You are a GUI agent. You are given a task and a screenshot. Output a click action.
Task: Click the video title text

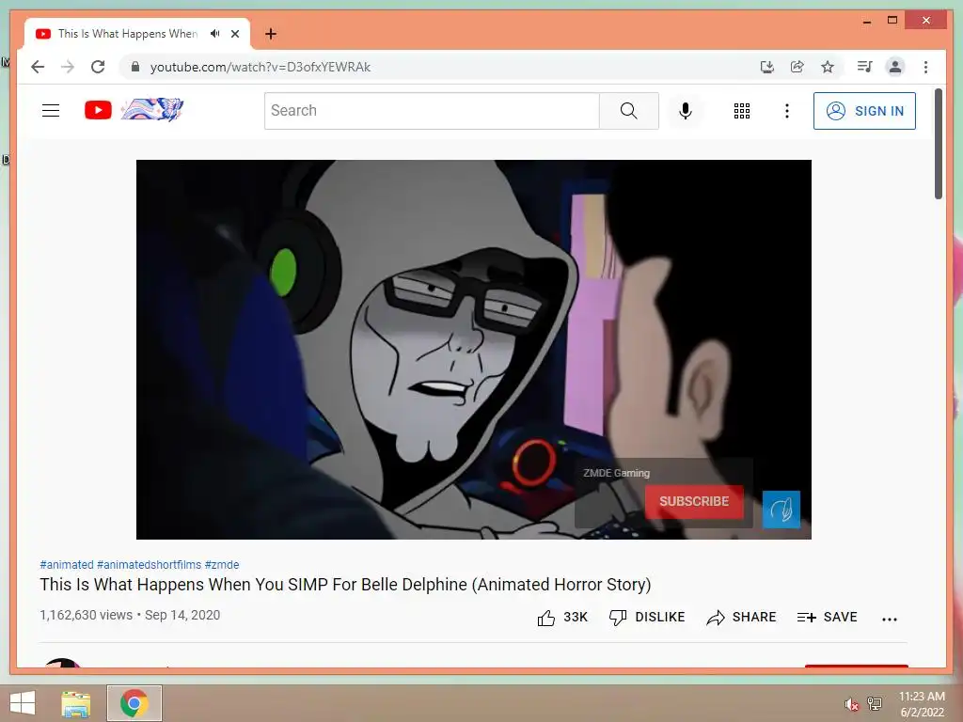pos(345,585)
